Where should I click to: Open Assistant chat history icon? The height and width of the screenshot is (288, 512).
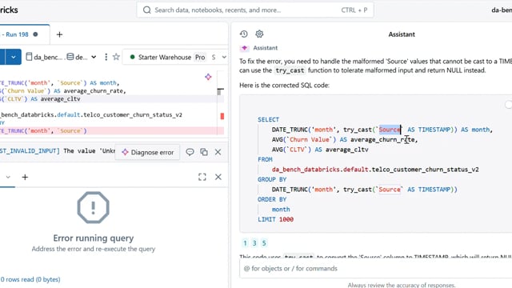243,34
